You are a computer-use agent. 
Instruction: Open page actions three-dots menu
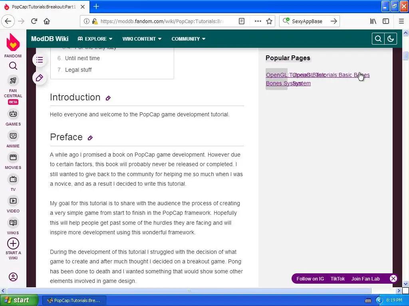click(x=258, y=21)
